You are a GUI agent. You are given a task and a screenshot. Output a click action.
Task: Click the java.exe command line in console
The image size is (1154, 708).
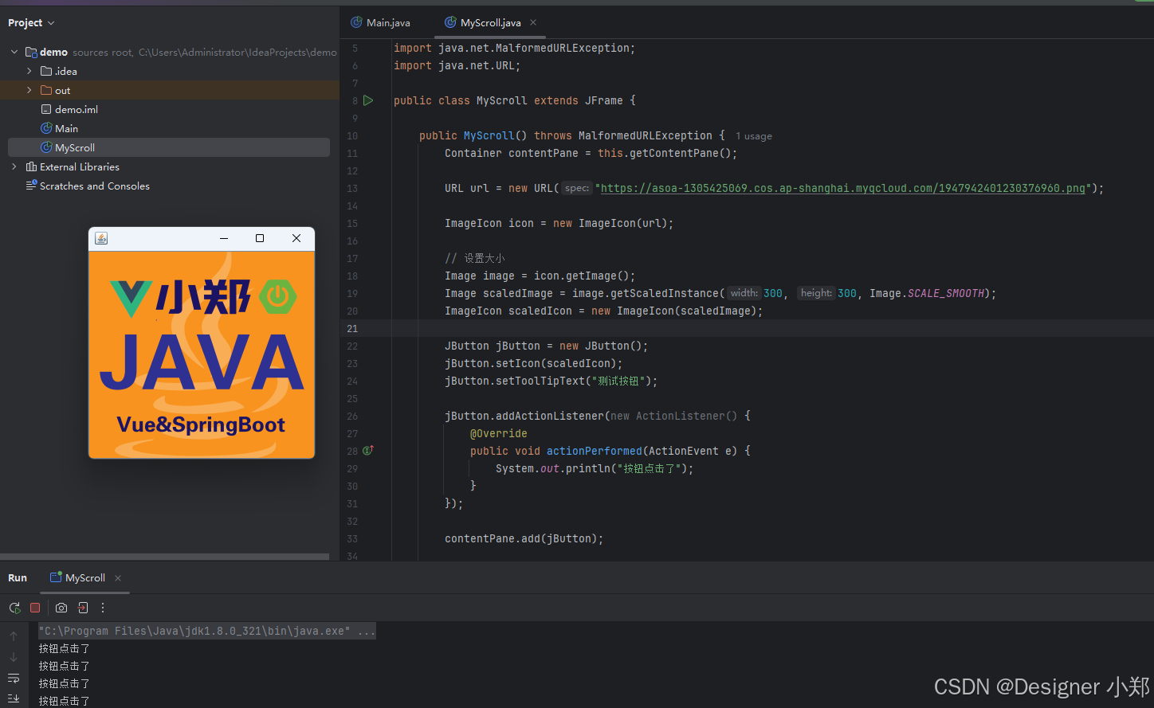click(x=207, y=631)
